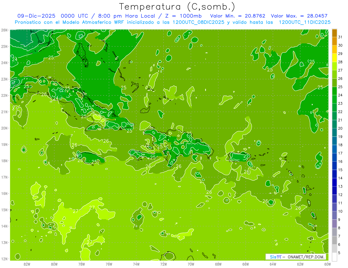This screenshot has width=348, height=268.
Task: Click the color scale value '9'
Action: pyautogui.click(x=339, y=220)
